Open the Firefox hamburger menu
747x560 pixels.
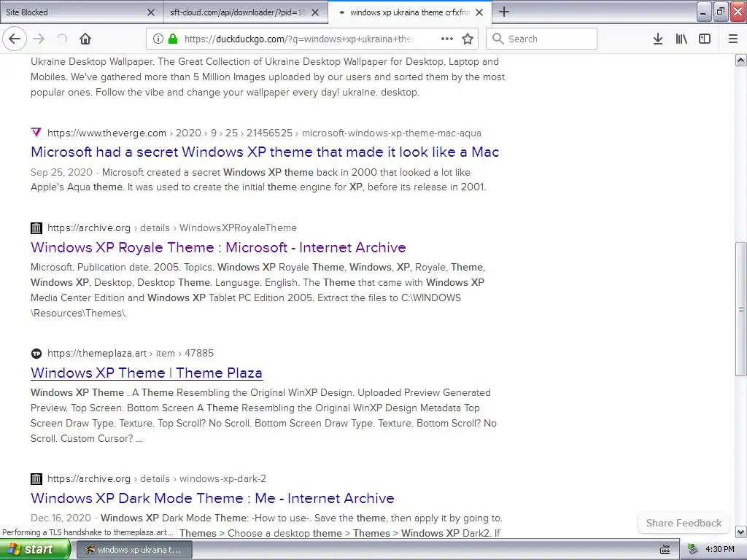pyautogui.click(x=733, y=39)
